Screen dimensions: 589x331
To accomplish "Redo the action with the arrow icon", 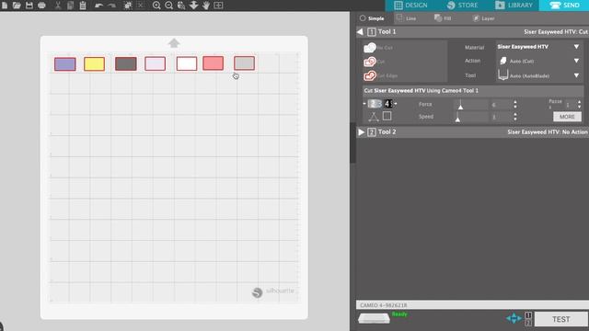I will (111, 6).
